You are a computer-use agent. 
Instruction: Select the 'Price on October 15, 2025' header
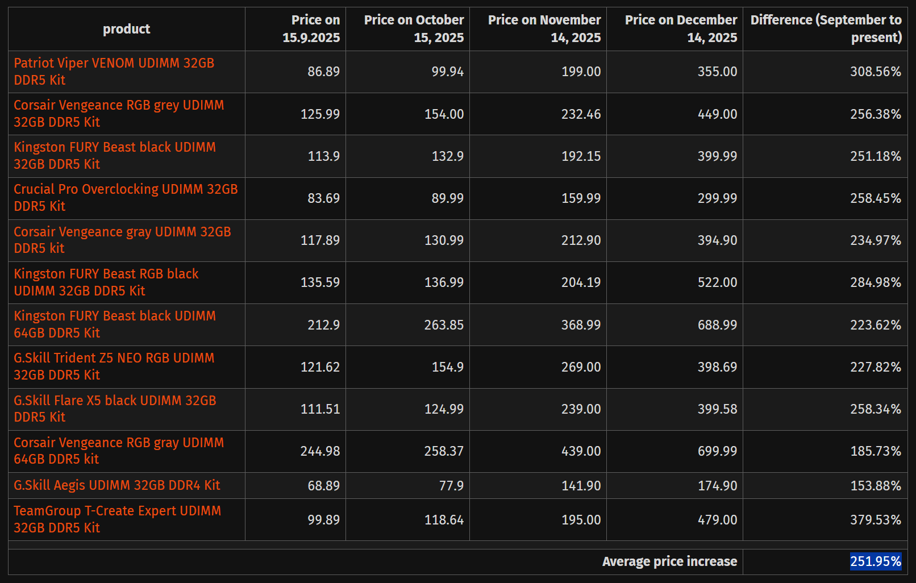click(x=414, y=29)
